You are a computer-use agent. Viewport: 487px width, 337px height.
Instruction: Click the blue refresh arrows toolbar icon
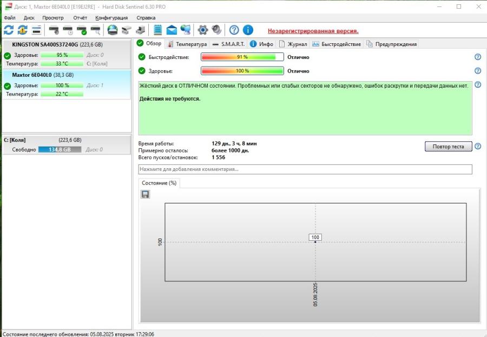pyautogui.click(x=9, y=30)
